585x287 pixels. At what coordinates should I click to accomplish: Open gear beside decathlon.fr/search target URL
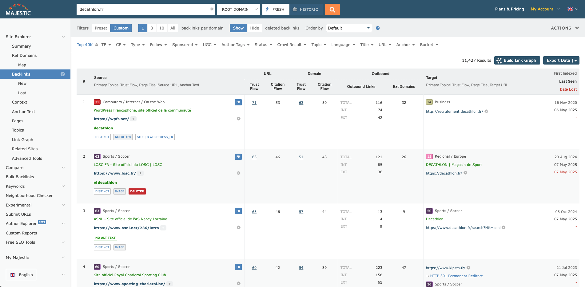(503, 227)
